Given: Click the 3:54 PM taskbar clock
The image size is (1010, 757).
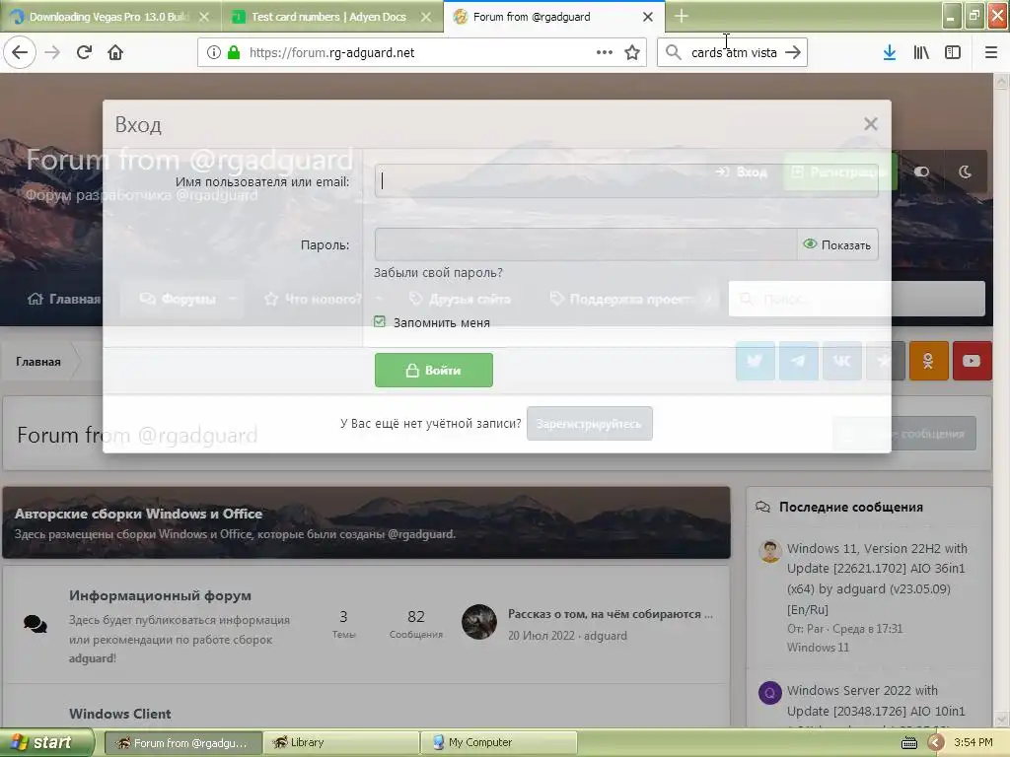Looking at the screenshot, I should click(974, 742).
